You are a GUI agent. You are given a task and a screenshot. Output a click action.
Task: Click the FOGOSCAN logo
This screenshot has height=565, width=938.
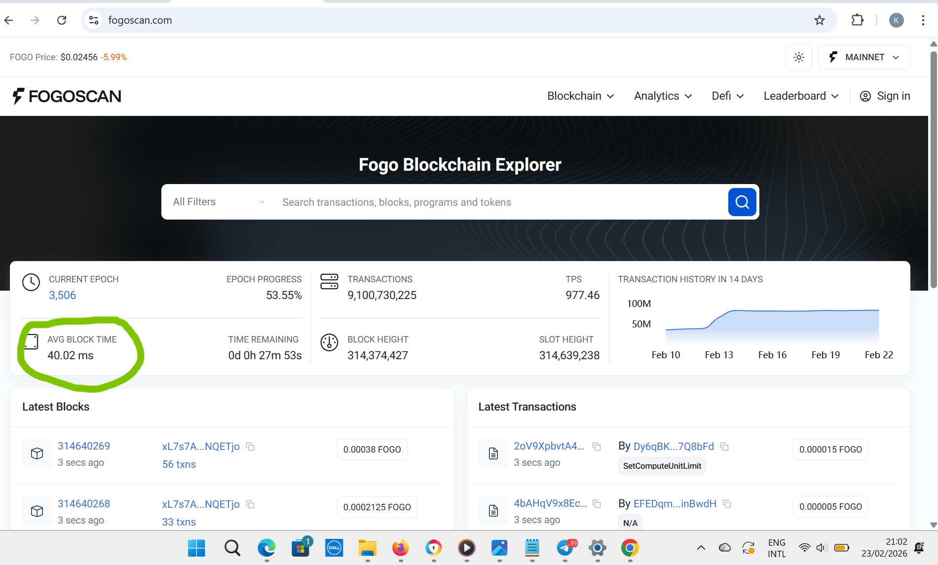tap(67, 96)
